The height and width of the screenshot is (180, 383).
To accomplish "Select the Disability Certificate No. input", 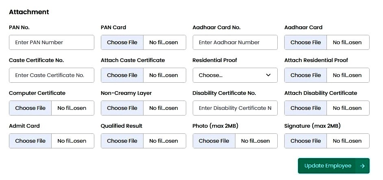I will click(x=235, y=108).
